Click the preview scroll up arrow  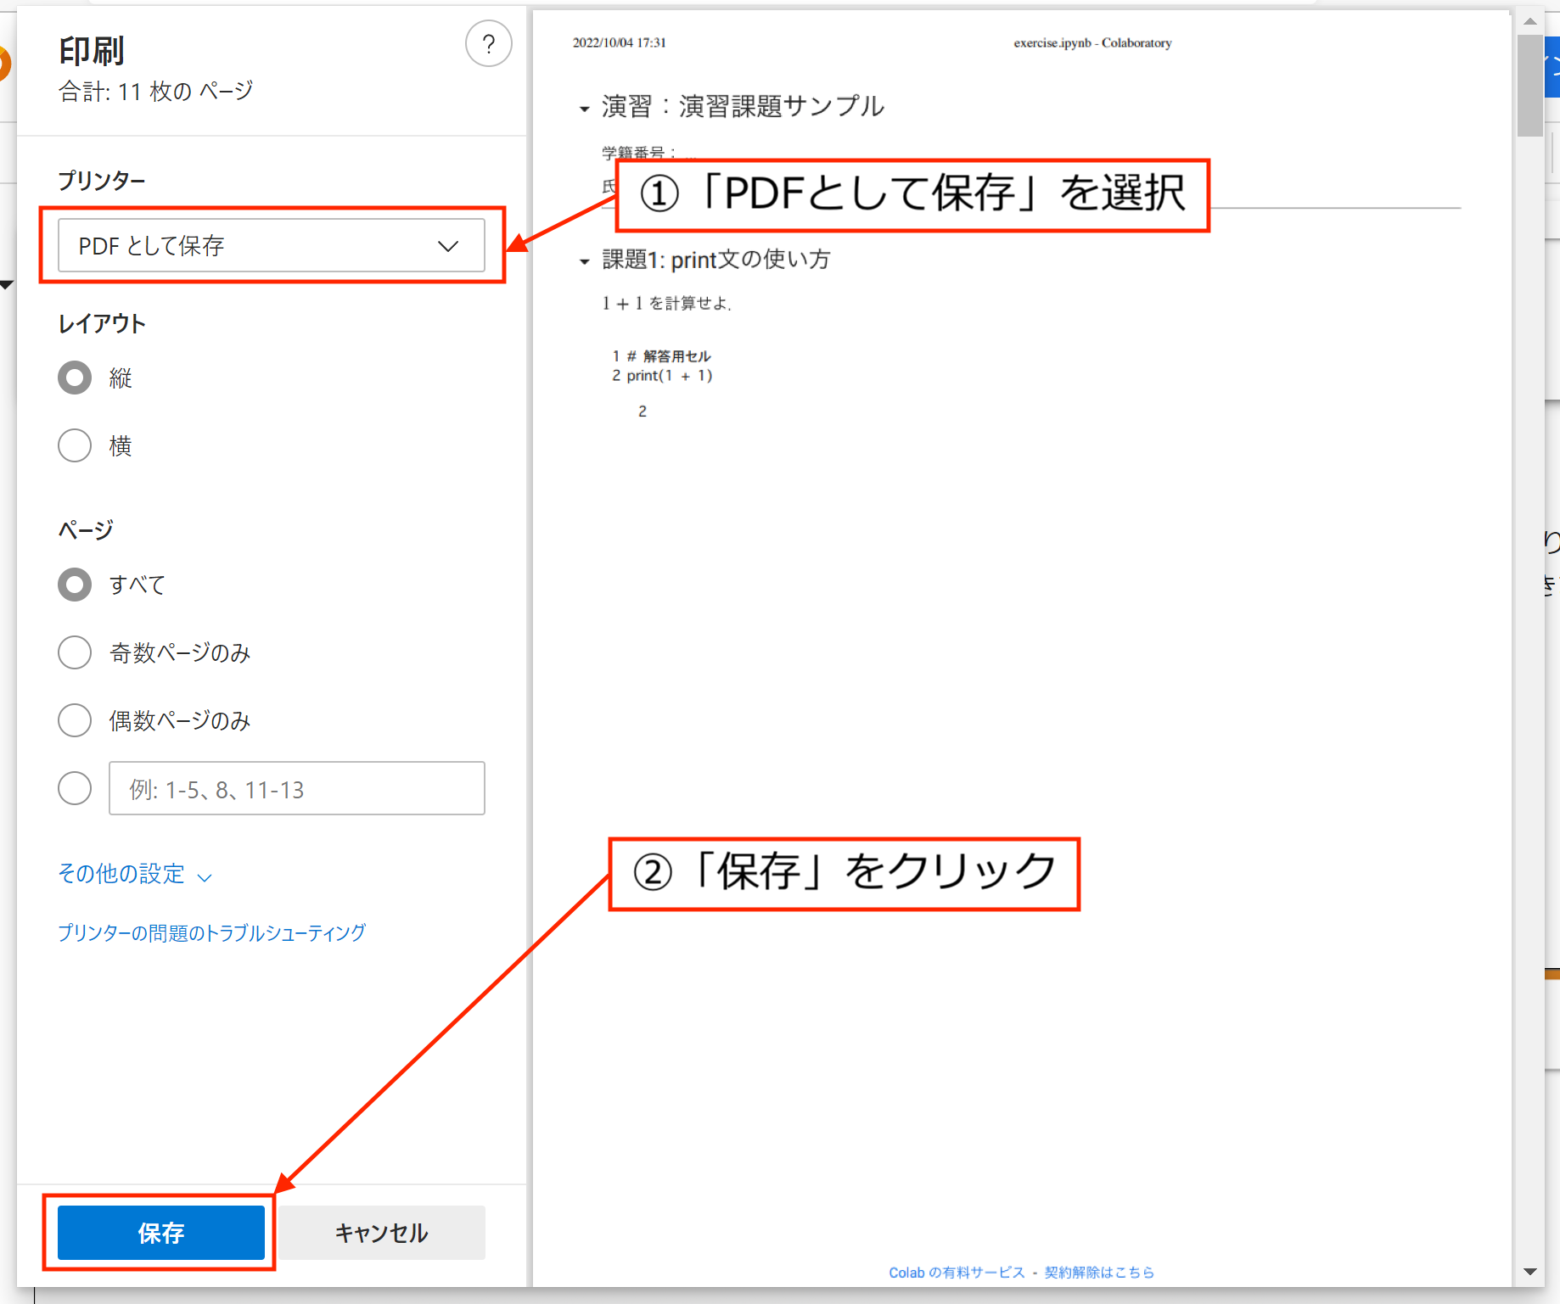pyautogui.click(x=1529, y=21)
